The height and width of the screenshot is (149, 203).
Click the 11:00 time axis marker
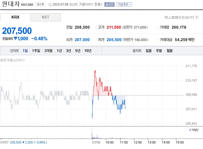[124, 142]
